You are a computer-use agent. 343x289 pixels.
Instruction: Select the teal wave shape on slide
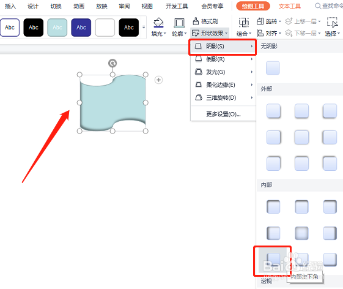pos(112,103)
